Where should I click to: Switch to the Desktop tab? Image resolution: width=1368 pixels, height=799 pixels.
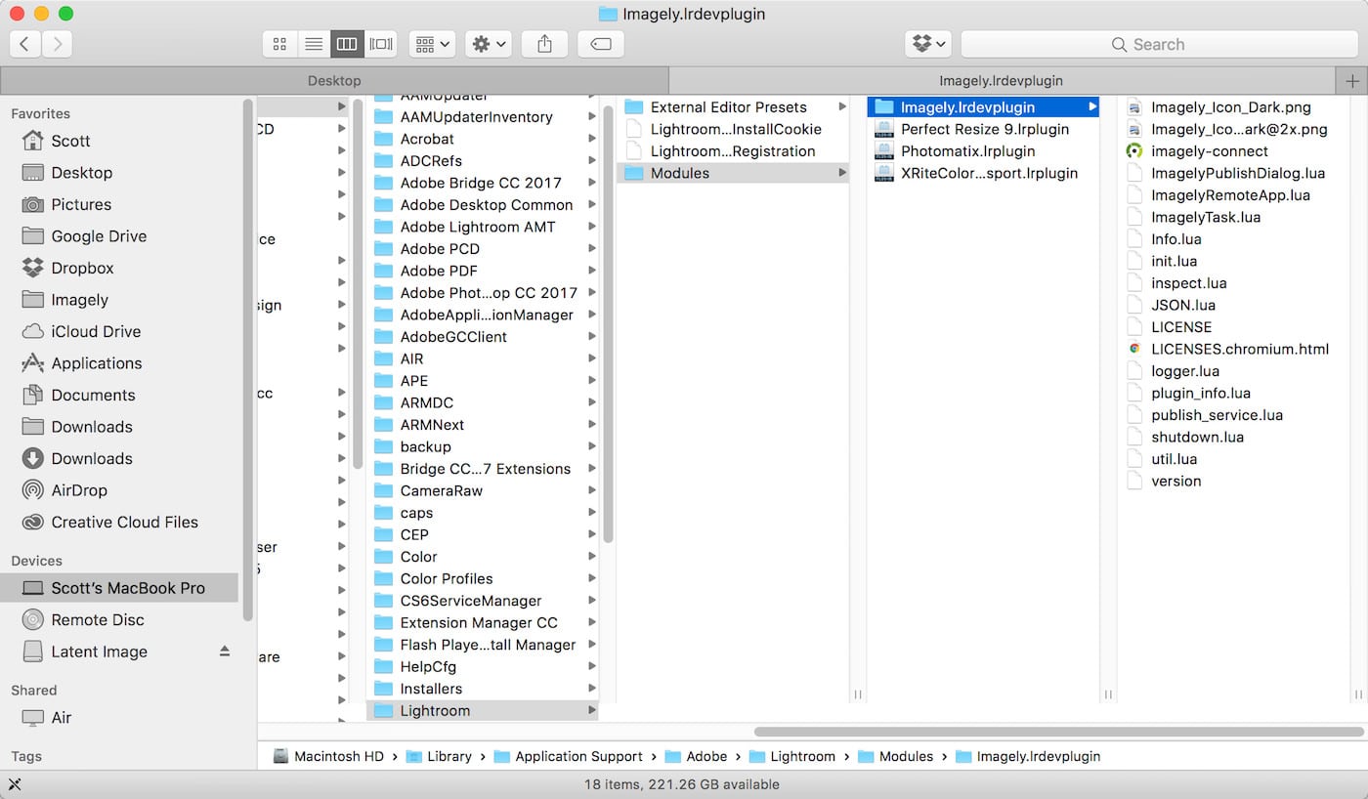pos(334,80)
